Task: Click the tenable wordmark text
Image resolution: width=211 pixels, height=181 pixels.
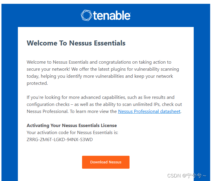Action: [x=112, y=16]
